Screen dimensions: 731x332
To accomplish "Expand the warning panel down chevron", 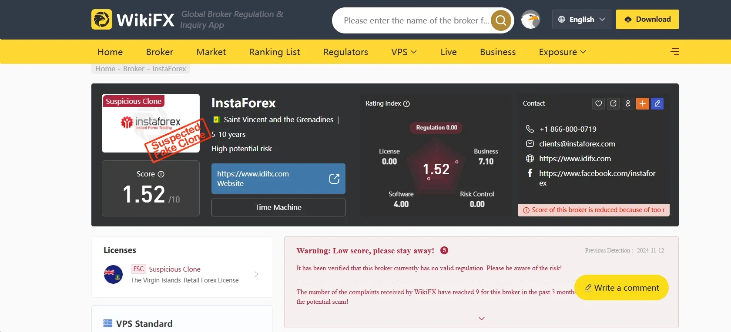I will pos(481,319).
